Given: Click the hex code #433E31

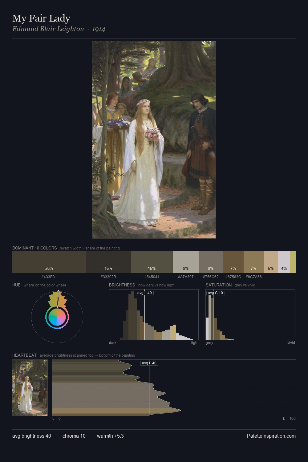Looking at the screenshot, I should tap(49, 277).
